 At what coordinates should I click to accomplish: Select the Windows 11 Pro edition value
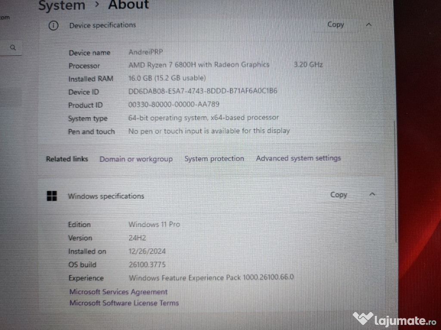pyautogui.click(x=155, y=224)
